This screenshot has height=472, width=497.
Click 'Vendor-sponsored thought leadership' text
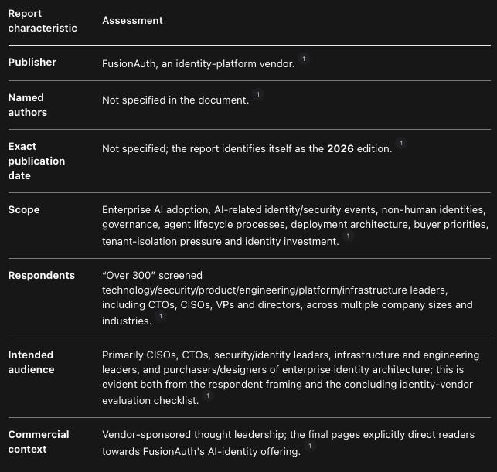[x=194, y=434]
